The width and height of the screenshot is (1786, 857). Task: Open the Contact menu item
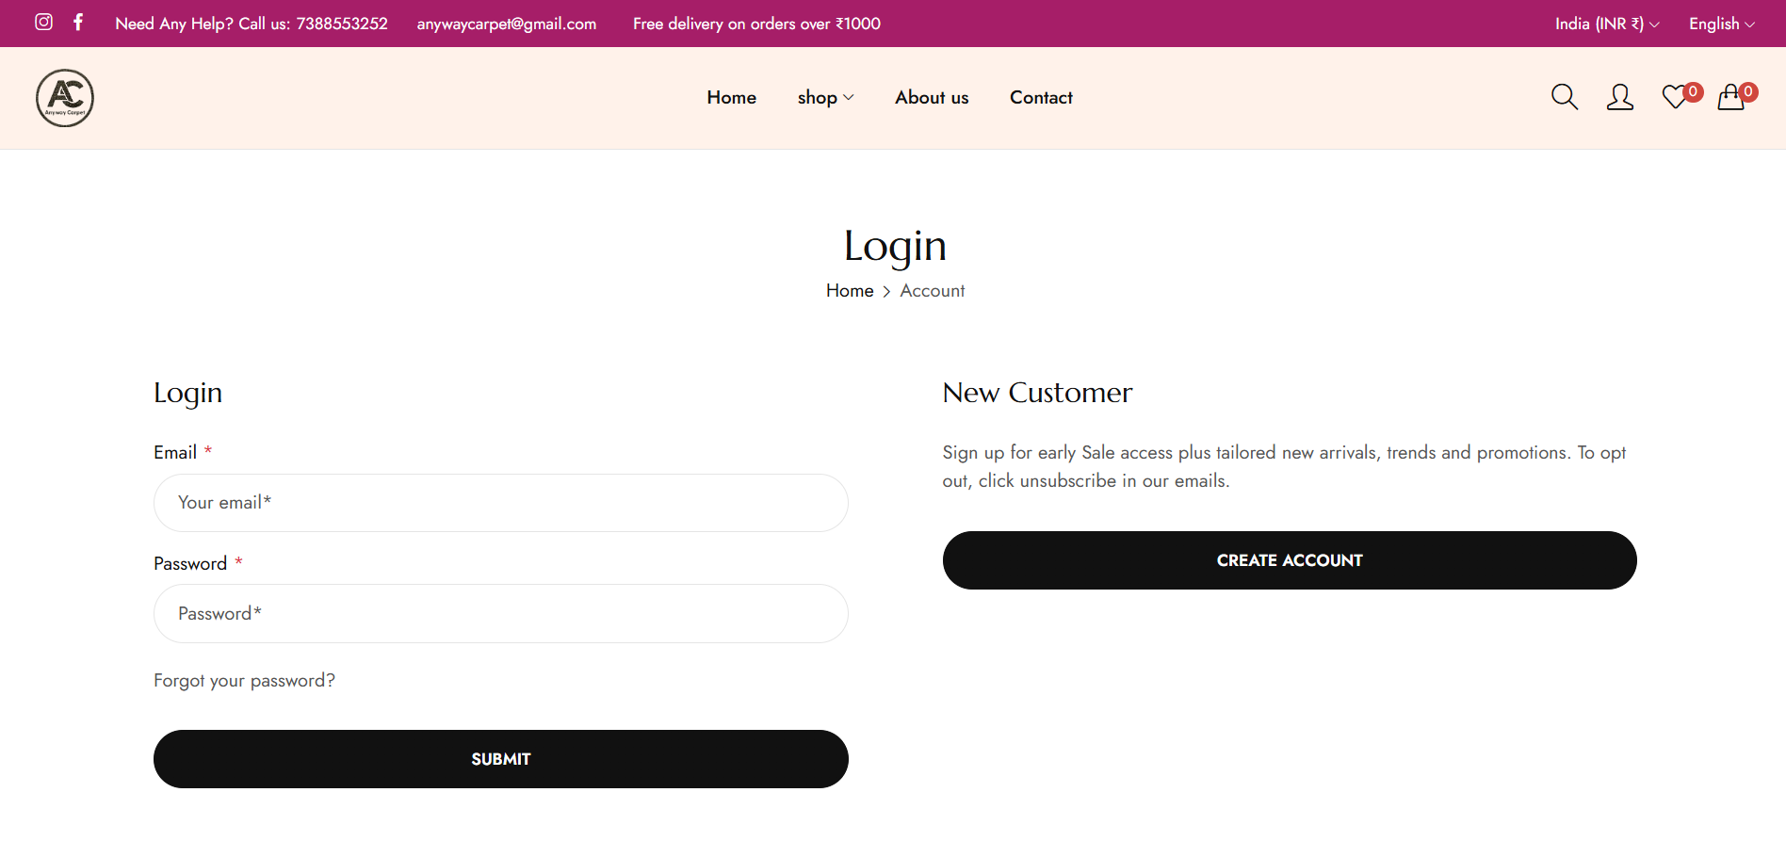point(1041,98)
